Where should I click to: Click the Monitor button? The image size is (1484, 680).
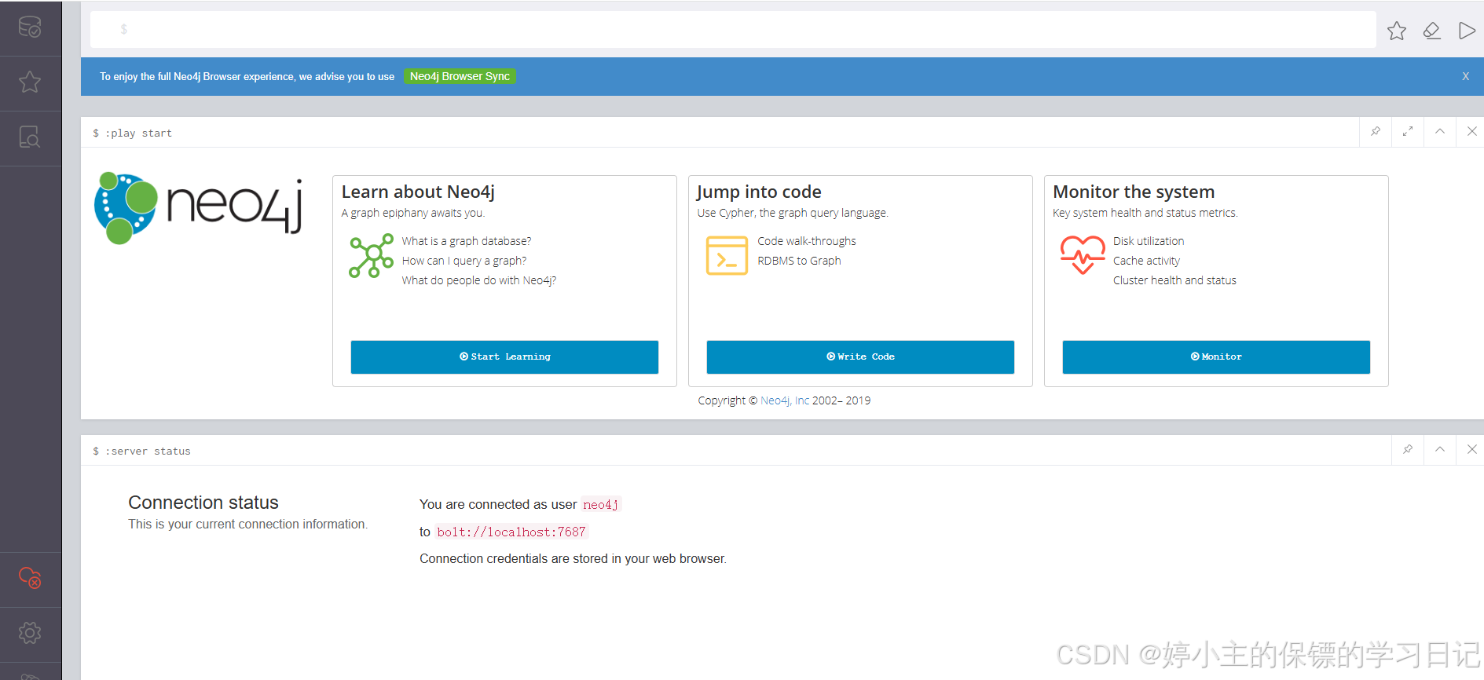click(1216, 356)
